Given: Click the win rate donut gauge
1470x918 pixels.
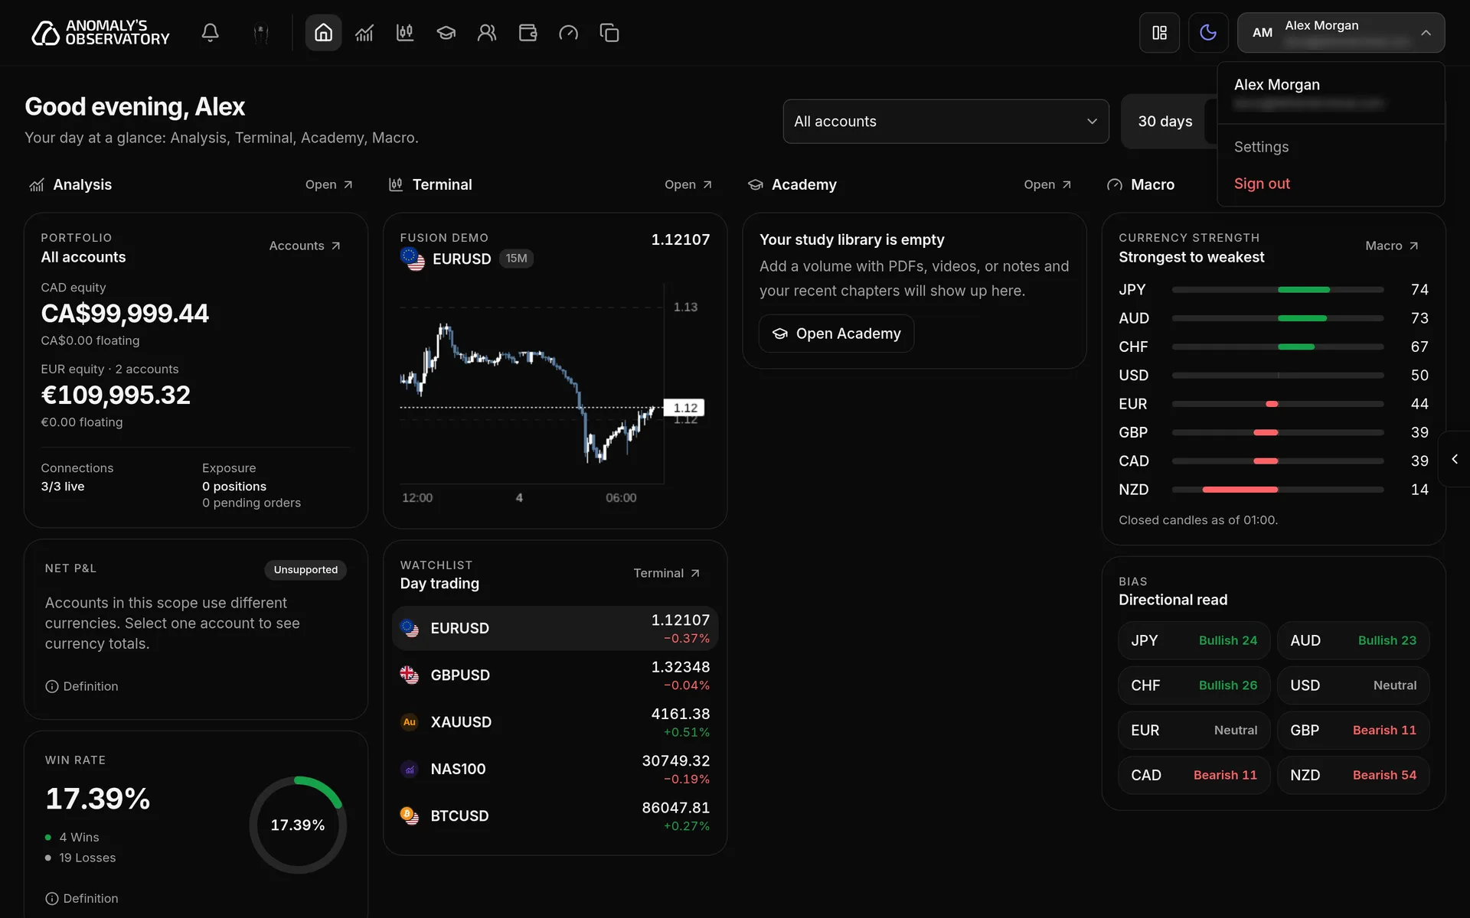Looking at the screenshot, I should click(x=298, y=825).
